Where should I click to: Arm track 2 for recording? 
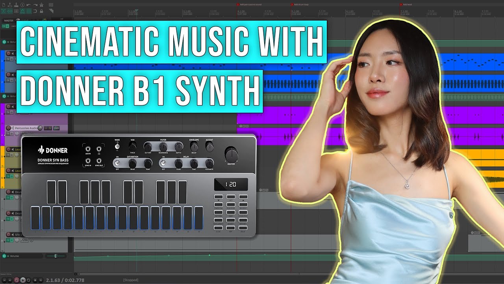coord(8,75)
